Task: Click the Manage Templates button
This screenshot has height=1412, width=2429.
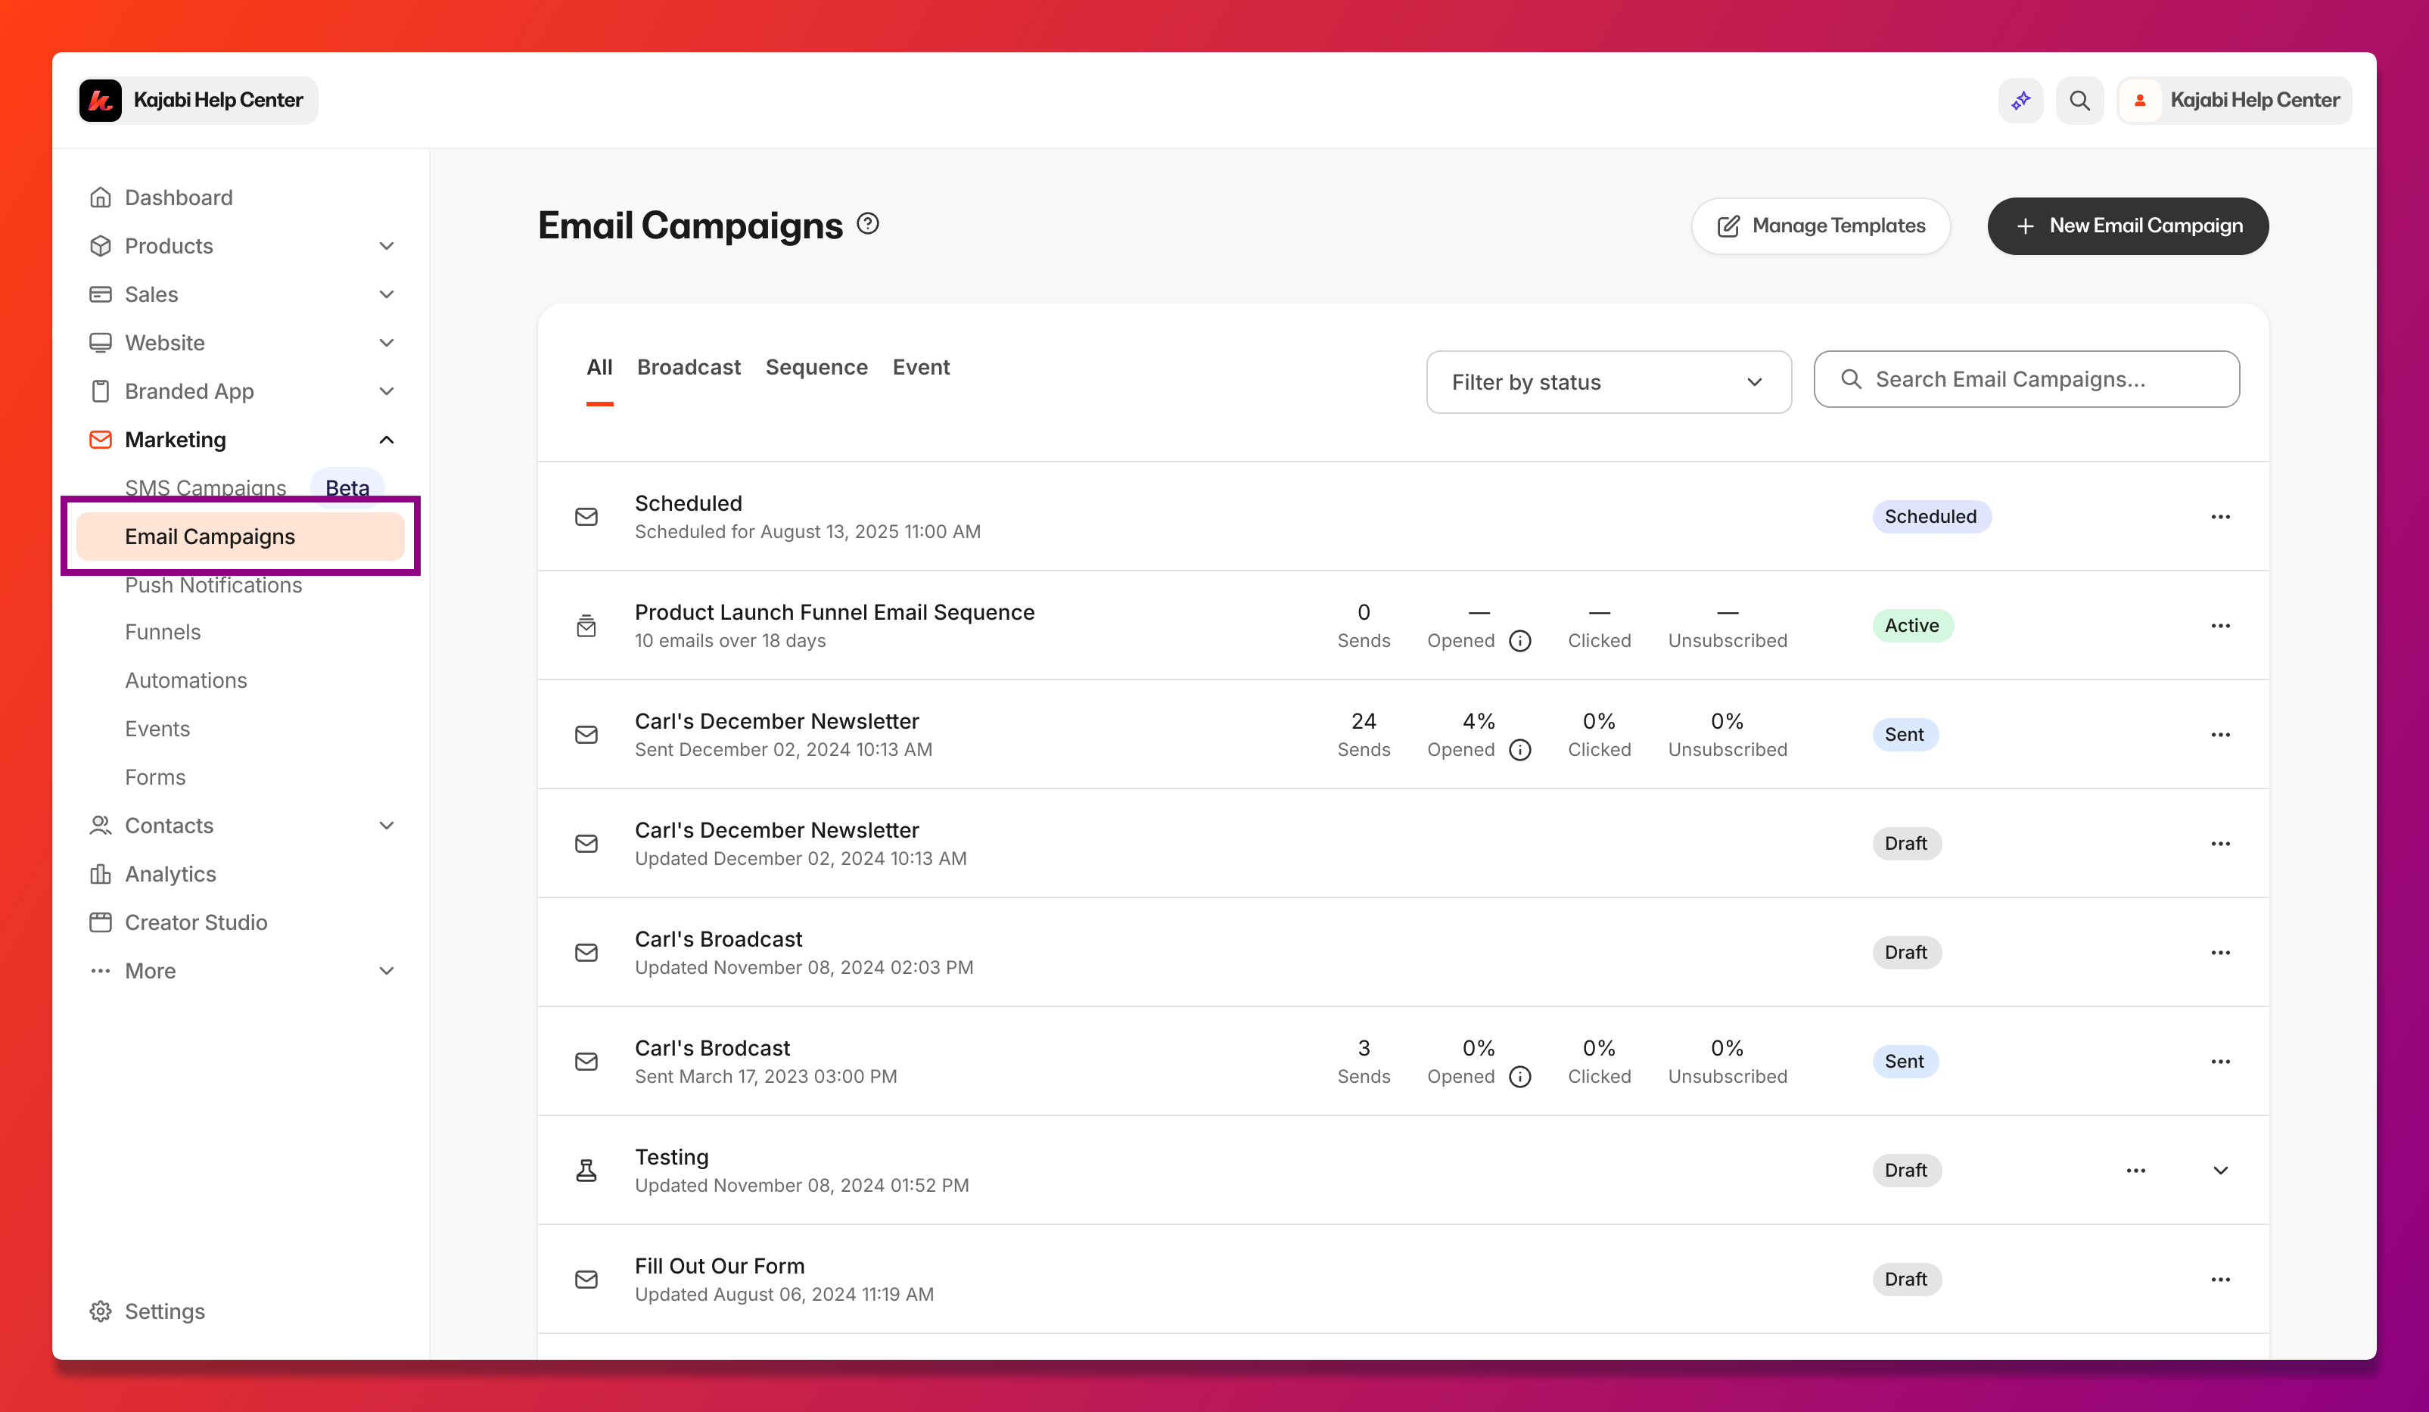Action: (x=1820, y=225)
